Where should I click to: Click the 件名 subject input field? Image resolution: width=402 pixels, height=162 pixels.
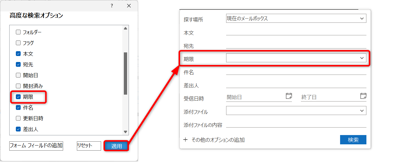(296, 72)
